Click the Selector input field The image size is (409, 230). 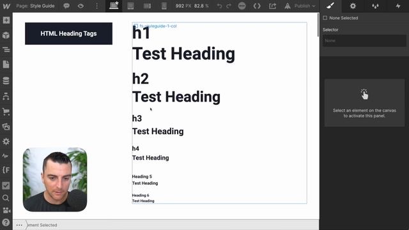[x=364, y=41]
